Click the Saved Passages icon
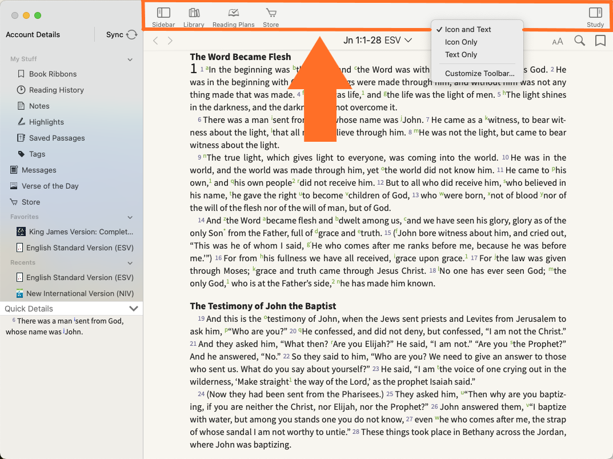The width and height of the screenshot is (613, 459). 21,138
